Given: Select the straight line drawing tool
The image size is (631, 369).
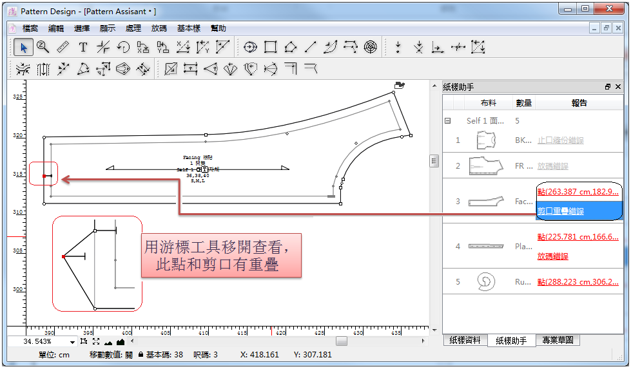Looking at the screenshot, I should pos(311,47).
